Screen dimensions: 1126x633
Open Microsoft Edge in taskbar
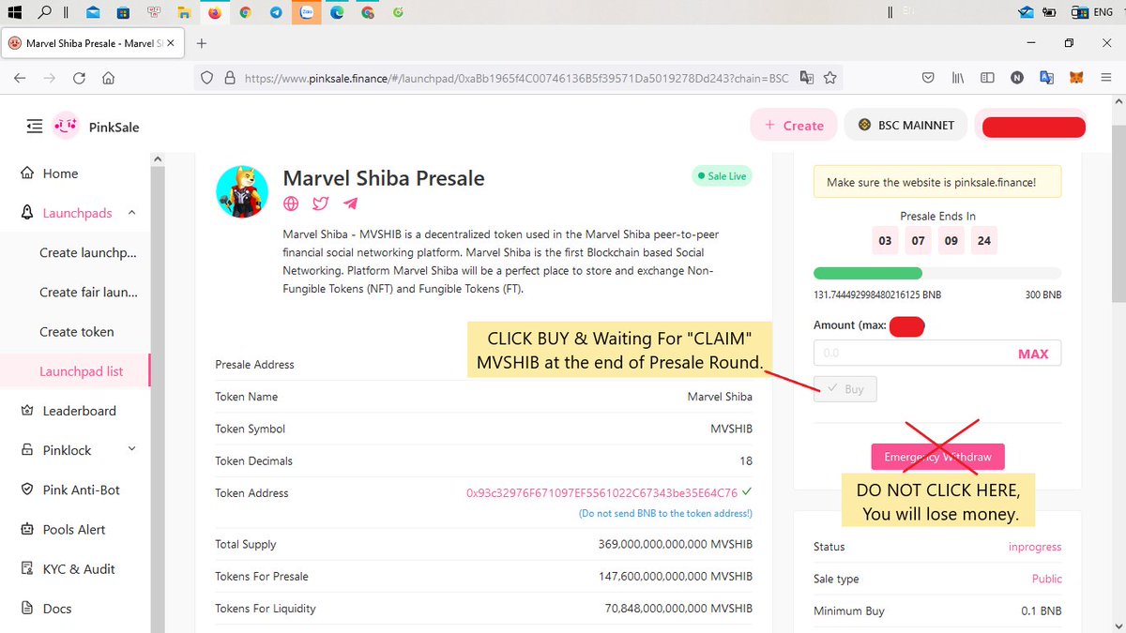pos(337,13)
